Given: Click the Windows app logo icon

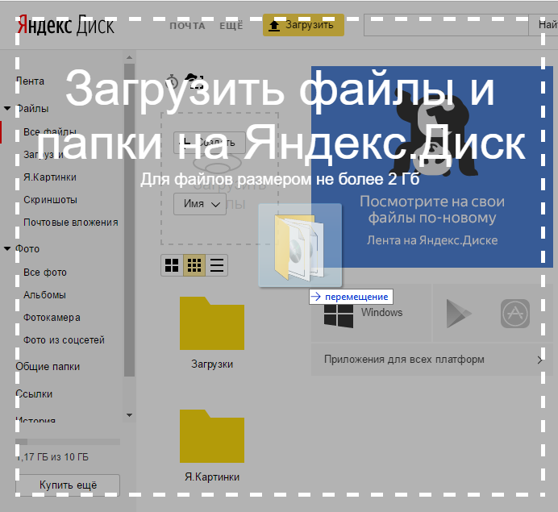Looking at the screenshot, I should tap(339, 314).
